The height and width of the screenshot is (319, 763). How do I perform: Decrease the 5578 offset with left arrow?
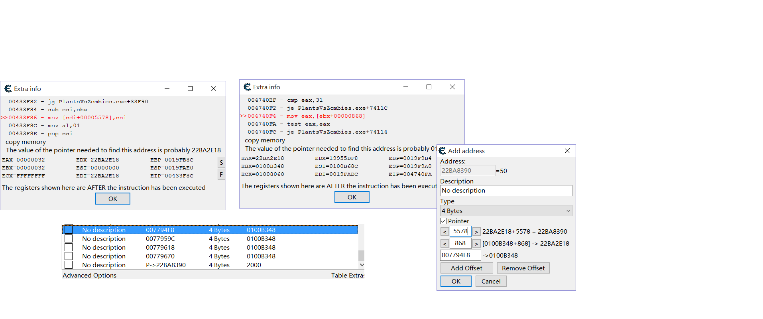[x=444, y=232]
